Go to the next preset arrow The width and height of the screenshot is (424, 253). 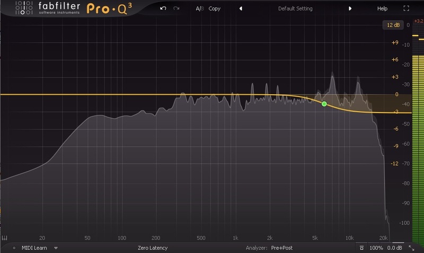point(350,8)
